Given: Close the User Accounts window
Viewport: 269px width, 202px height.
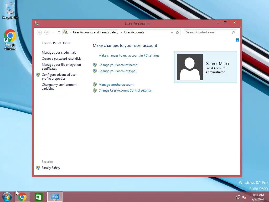Looking at the screenshot, I should pos(235,23).
